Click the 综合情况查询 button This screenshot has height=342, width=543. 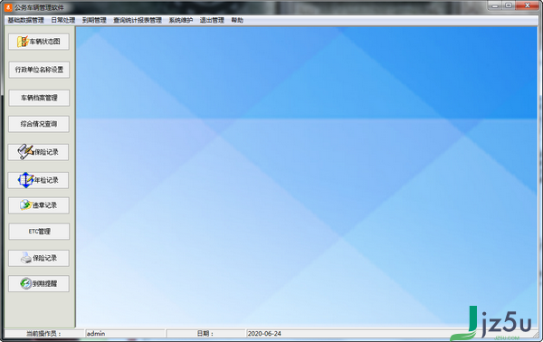(39, 124)
